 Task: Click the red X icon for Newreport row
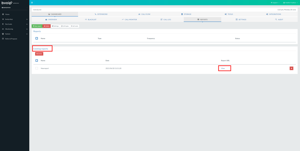coord(291,68)
